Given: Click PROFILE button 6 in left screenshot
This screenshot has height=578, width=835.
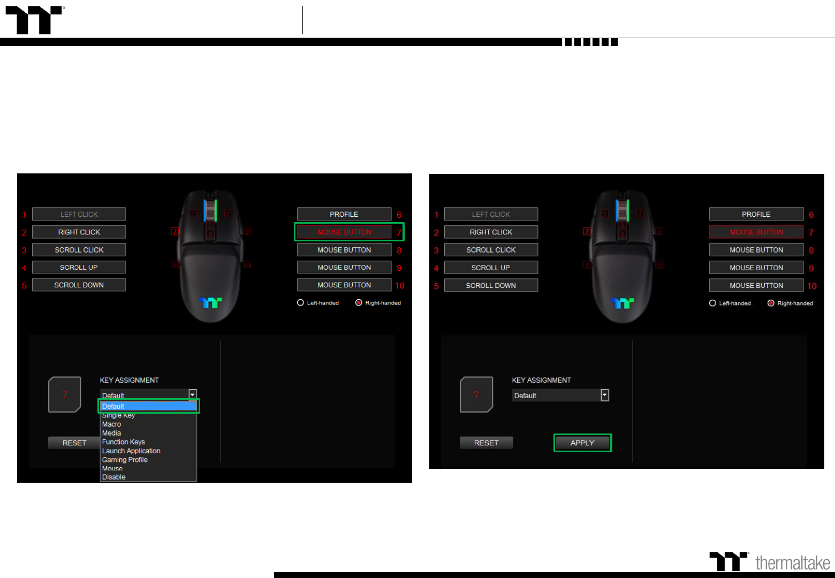Looking at the screenshot, I should (x=344, y=214).
